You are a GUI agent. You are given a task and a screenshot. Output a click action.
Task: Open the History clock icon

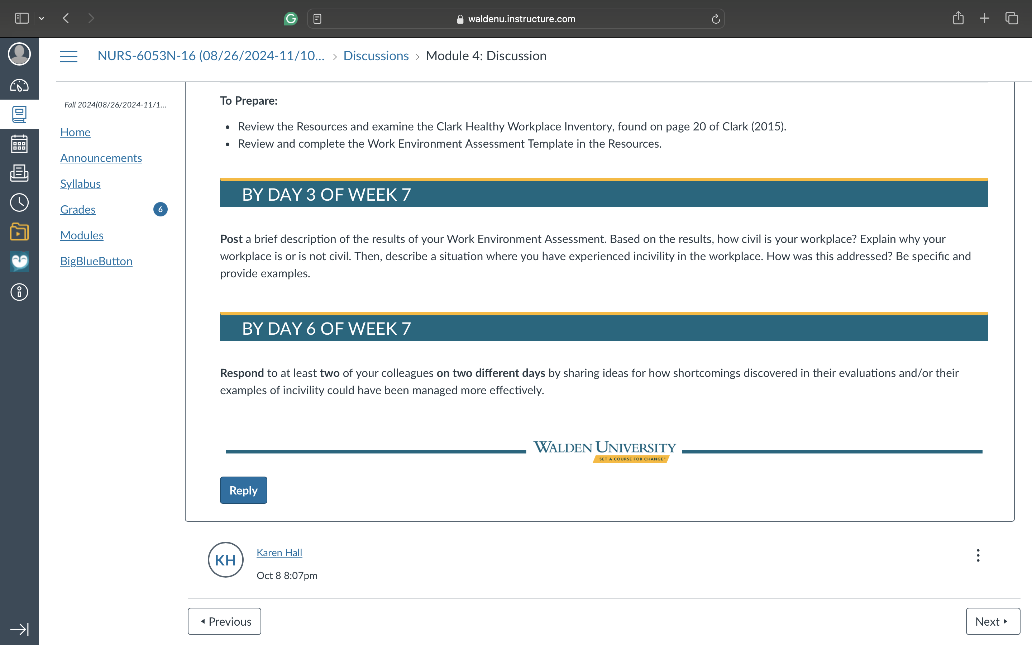(x=19, y=202)
